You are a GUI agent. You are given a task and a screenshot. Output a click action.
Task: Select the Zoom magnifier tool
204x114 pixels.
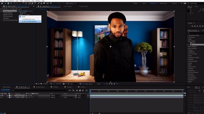pyautogui.click(x=11, y=3)
